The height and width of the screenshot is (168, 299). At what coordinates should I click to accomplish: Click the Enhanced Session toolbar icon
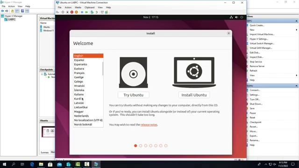tap(102, 12)
